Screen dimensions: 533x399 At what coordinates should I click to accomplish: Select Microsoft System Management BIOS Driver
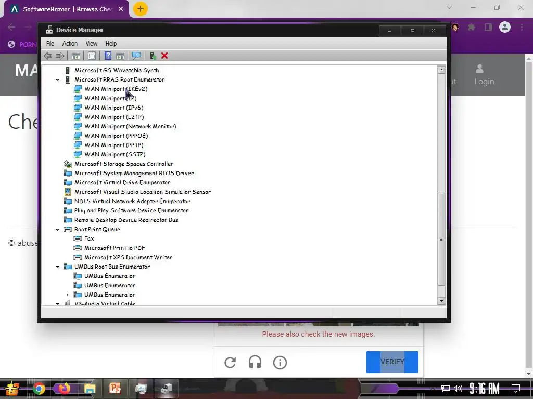(x=134, y=173)
